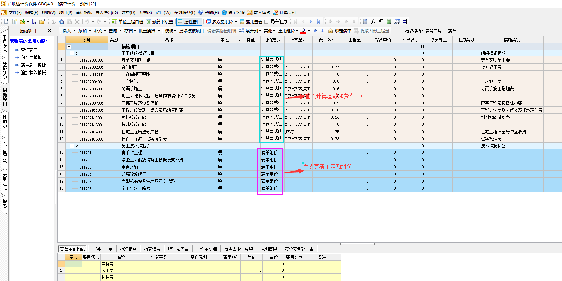The image size is (562, 281).
Task: Open the 造价指标 menu
Action: pos(84,13)
